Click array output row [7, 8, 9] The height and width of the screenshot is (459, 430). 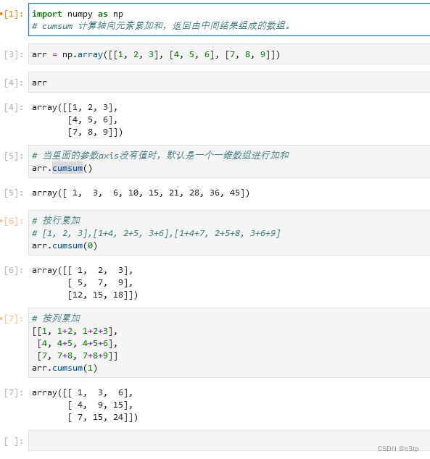click(x=95, y=132)
